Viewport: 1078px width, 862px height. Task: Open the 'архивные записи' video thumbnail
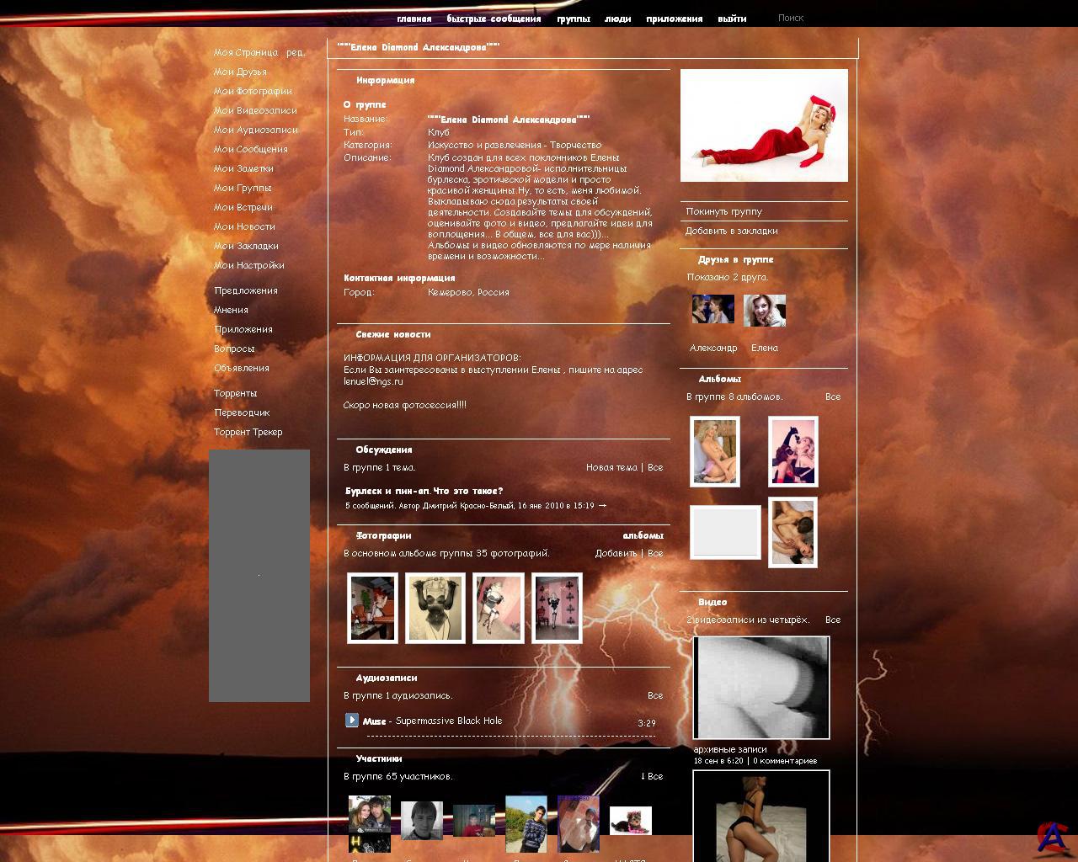[760, 688]
